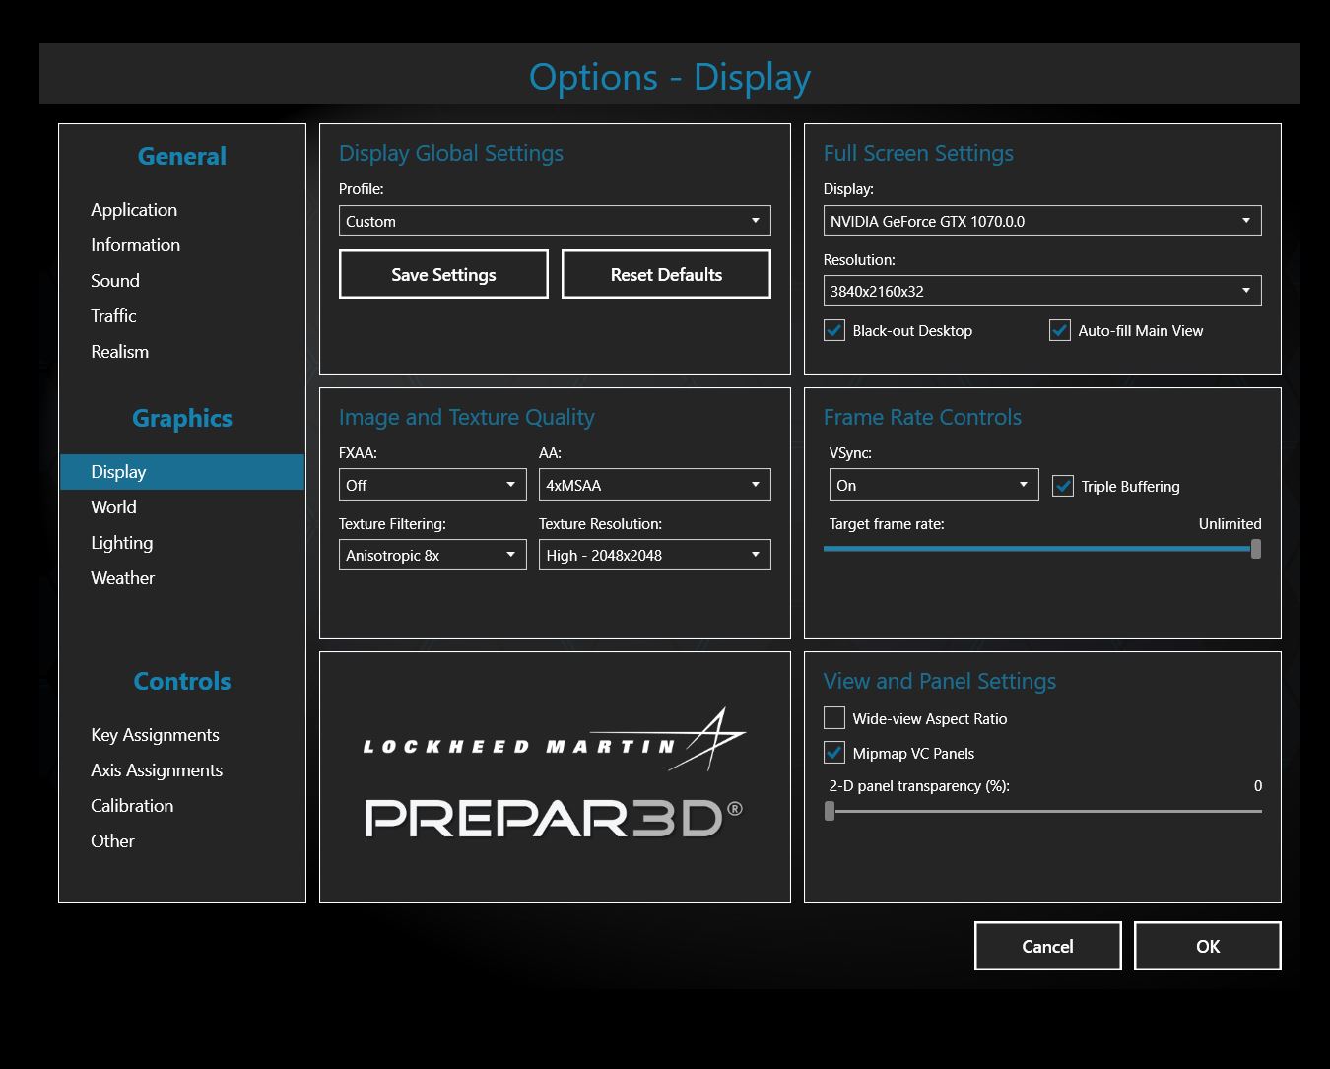Viewport: 1330px width, 1069px height.
Task: Enable Wide-view Aspect Ratio
Action: pyautogui.click(x=834, y=718)
